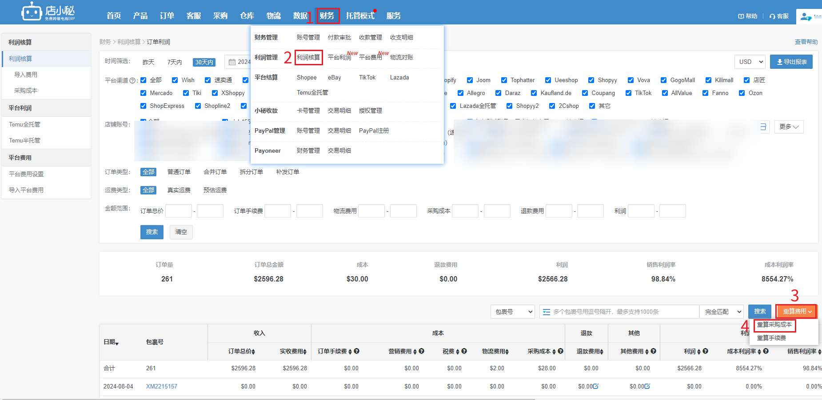Open the 包裹号 search type dropdown
The width and height of the screenshot is (822, 400).
tap(513, 312)
